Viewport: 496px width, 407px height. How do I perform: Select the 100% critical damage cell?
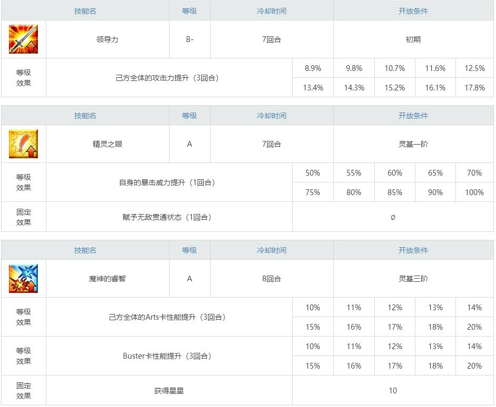474,192
